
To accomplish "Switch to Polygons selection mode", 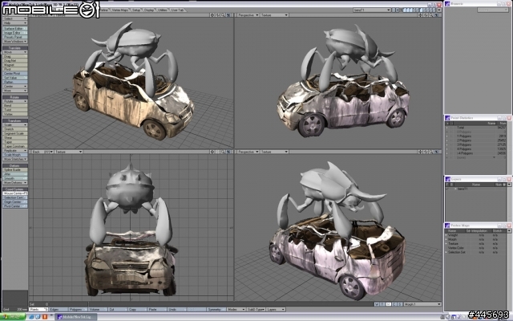I will tap(78, 309).
